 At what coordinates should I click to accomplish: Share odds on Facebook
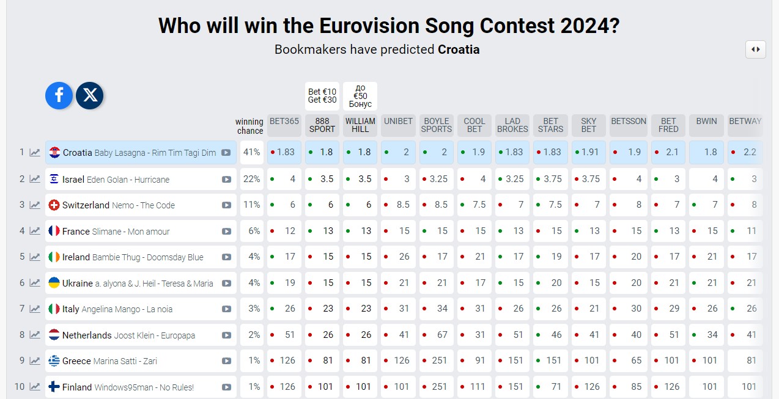[59, 95]
